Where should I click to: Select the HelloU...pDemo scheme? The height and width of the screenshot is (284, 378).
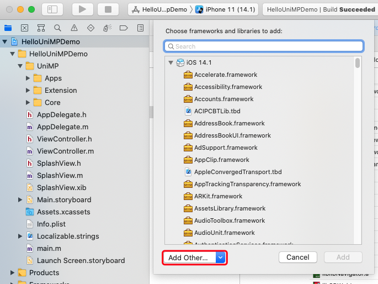click(159, 9)
